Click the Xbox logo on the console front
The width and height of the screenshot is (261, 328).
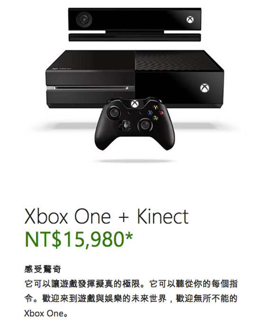[205, 88]
